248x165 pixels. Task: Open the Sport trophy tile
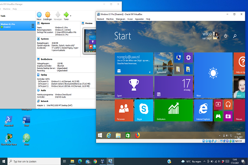pos(134,87)
